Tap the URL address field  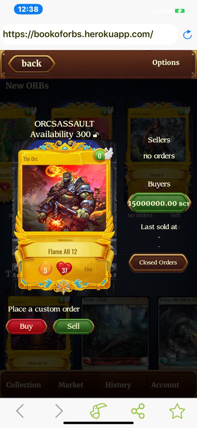[89, 34]
